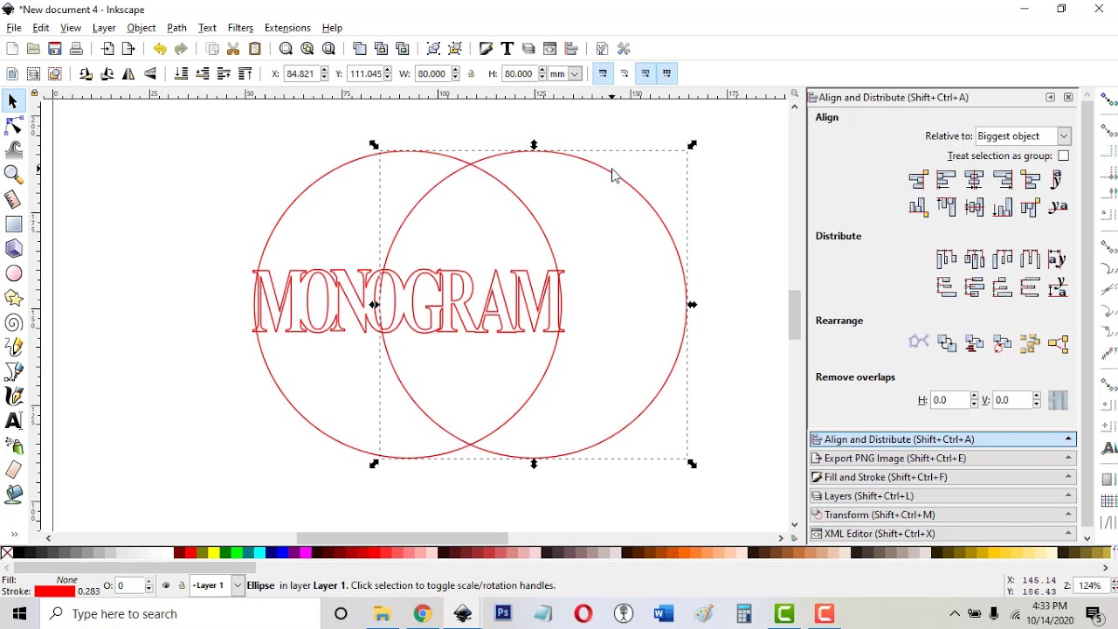Screen dimensions: 1118x629
Task: Click the red Stroke color indicator
Action: (x=54, y=591)
